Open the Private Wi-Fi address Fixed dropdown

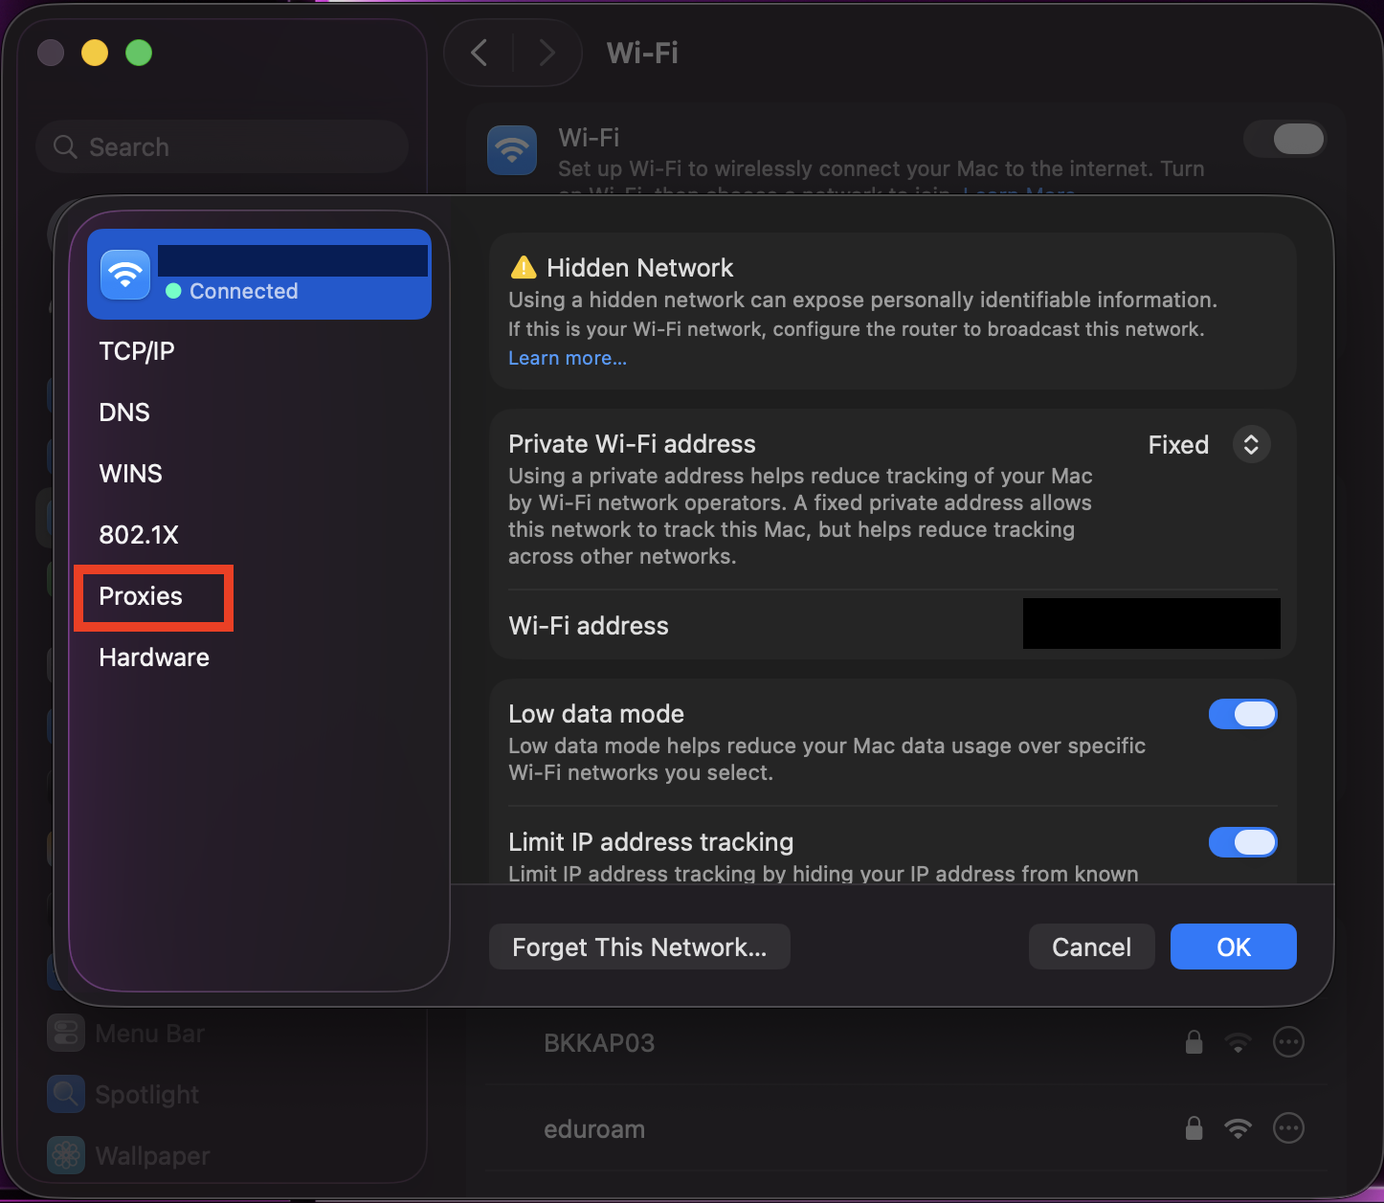point(1250,444)
